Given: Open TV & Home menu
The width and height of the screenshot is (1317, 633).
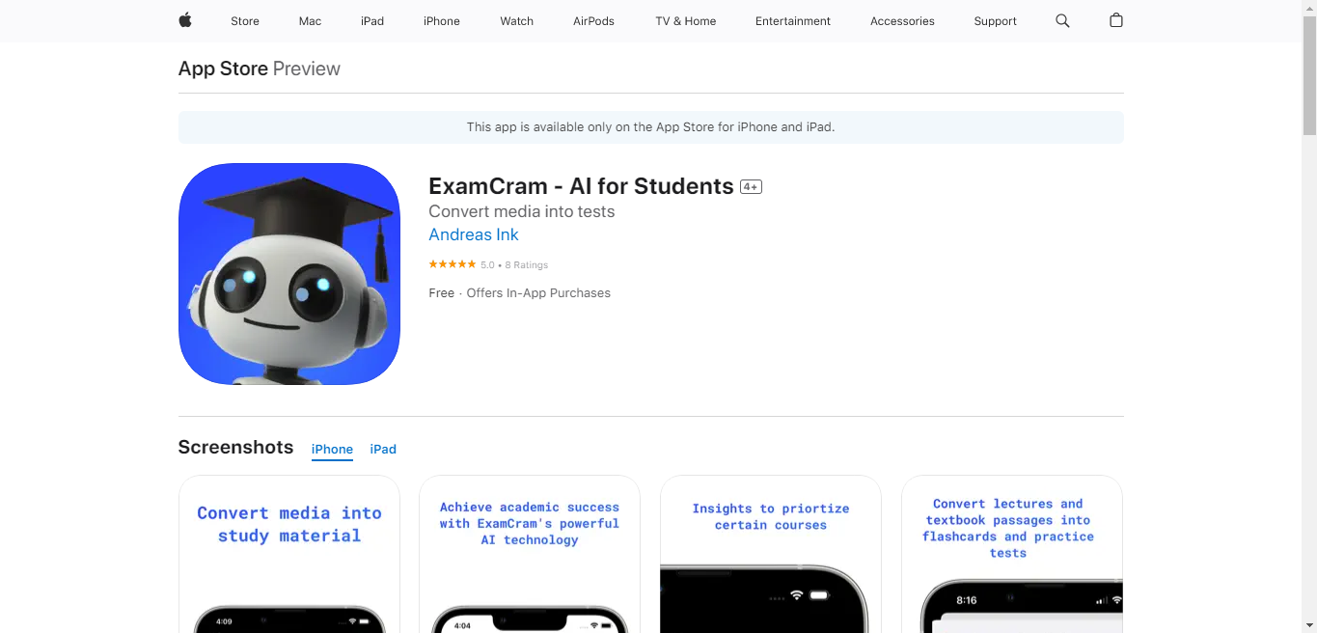Looking at the screenshot, I should [686, 21].
